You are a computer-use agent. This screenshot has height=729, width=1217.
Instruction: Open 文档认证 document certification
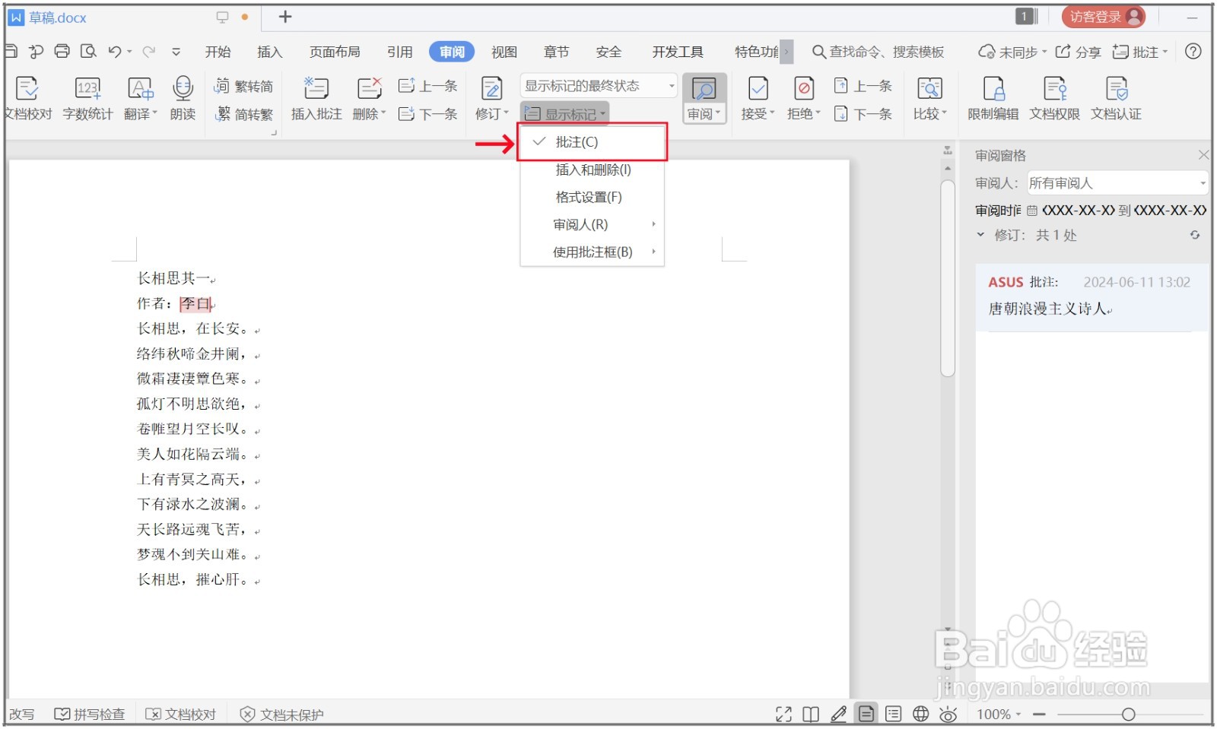pos(1117,98)
